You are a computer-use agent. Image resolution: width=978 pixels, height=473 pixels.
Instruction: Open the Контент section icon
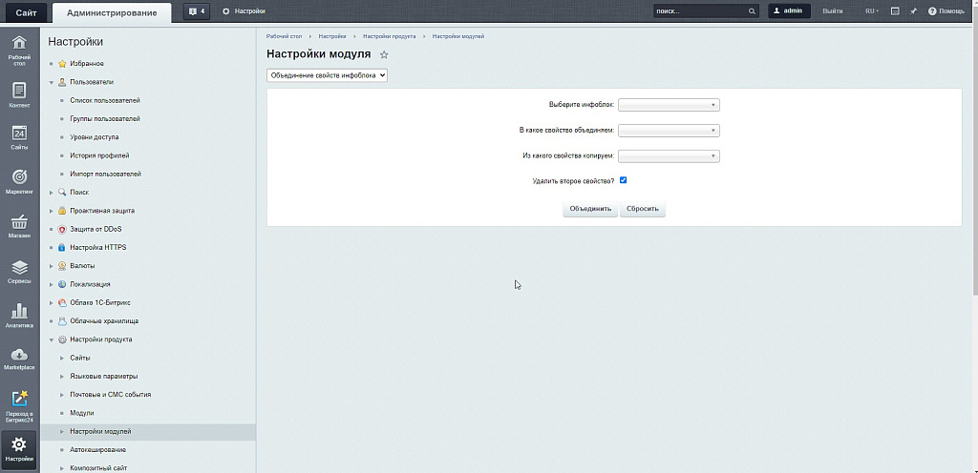(19, 94)
